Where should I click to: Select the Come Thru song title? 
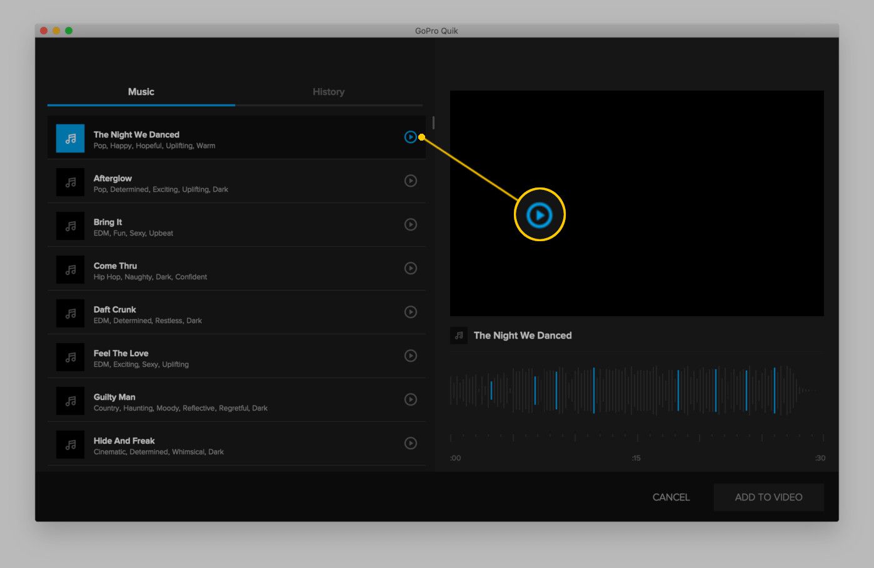click(115, 266)
